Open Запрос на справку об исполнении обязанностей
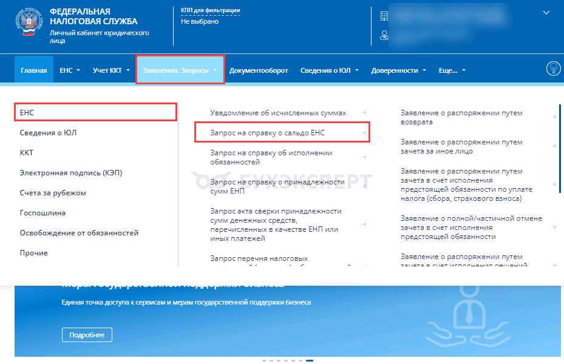 pos(271,157)
